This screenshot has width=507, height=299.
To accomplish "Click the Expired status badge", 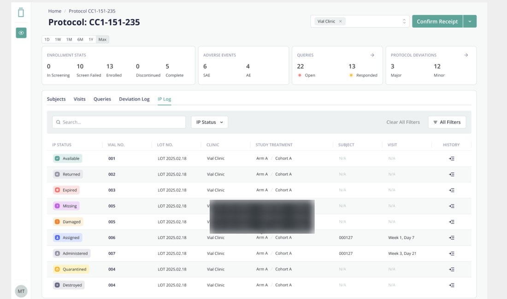I will (x=66, y=190).
